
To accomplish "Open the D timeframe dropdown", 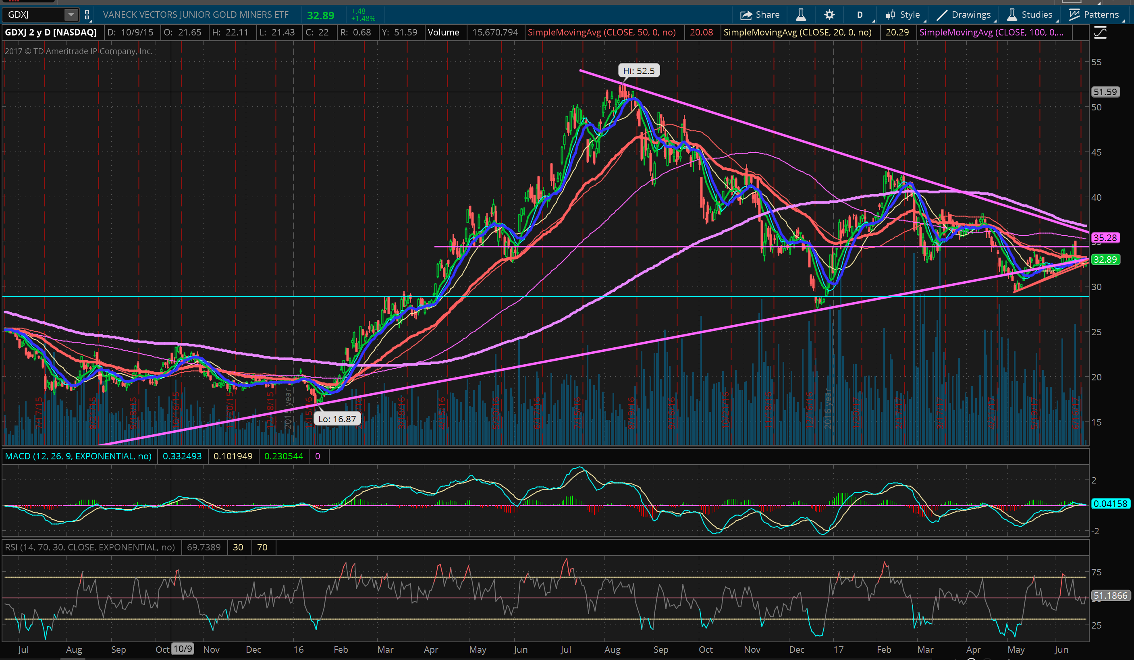I will 860,15.
